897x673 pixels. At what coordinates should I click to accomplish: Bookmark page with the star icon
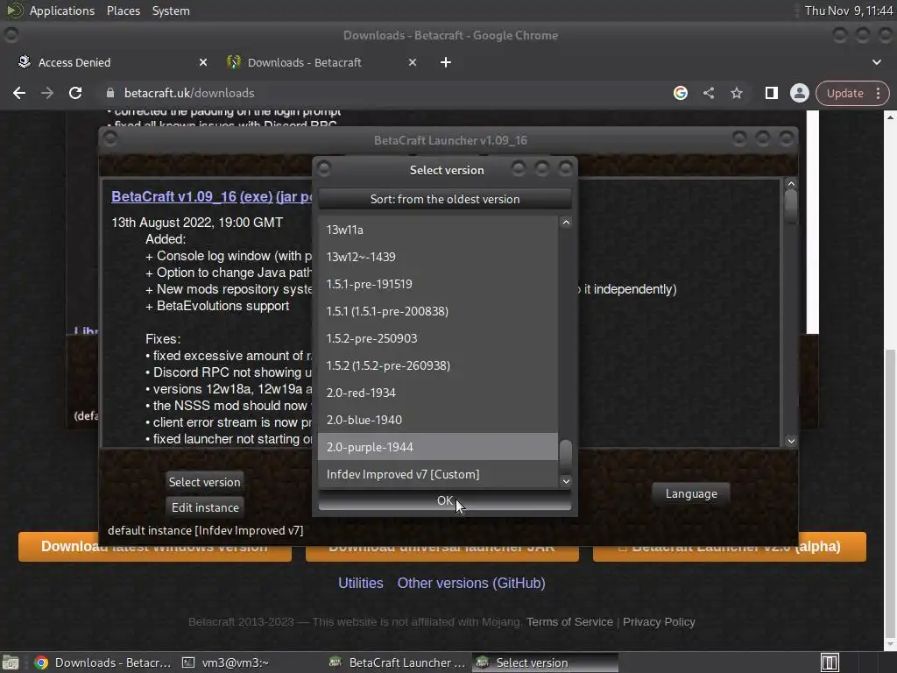click(x=736, y=93)
